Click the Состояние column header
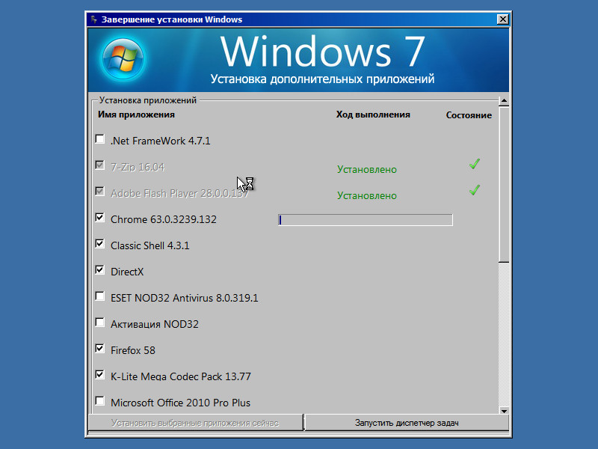Image resolution: width=598 pixels, height=449 pixels. point(469,115)
